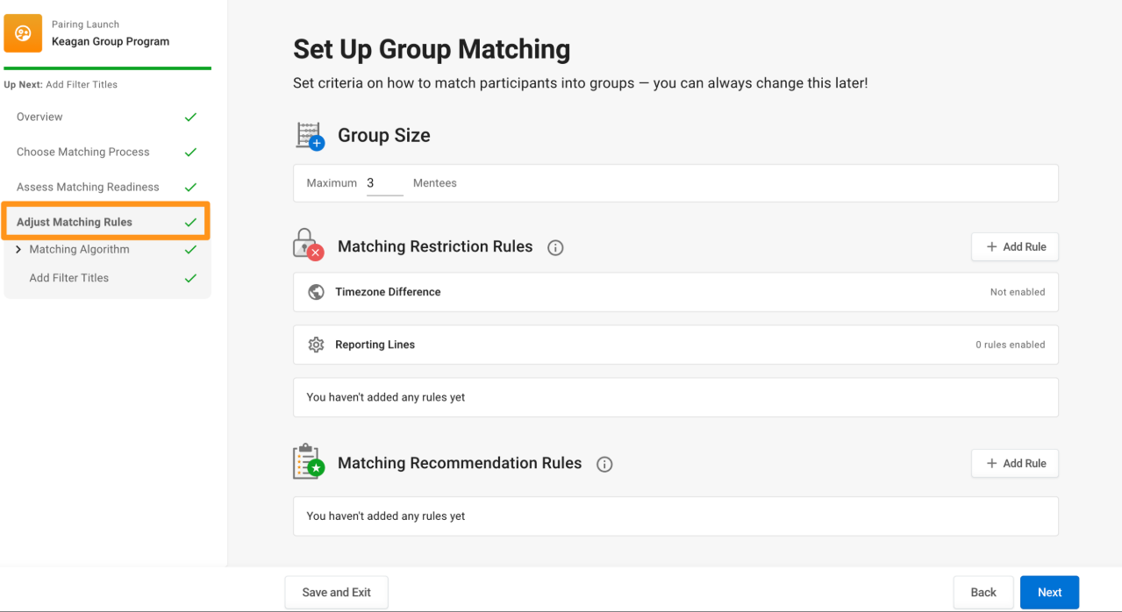The height and width of the screenshot is (612, 1122).
Task: Open the Timezone Difference rule row
Action: pos(675,292)
